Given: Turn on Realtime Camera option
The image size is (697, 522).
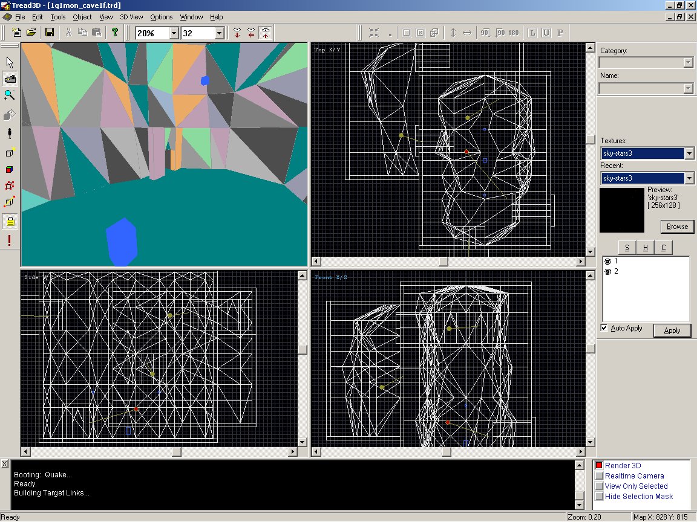Looking at the screenshot, I should point(599,476).
